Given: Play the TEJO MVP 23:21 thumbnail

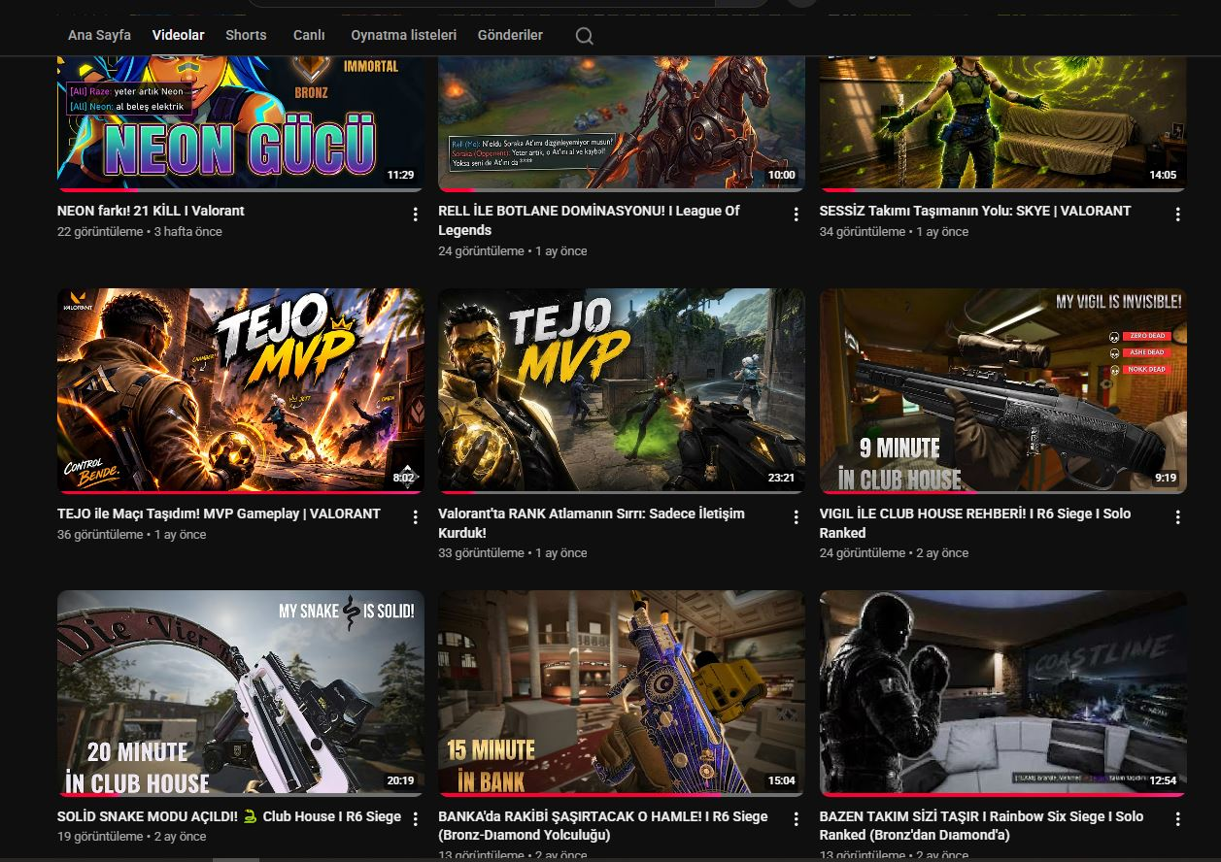Looking at the screenshot, I should 621,390.
